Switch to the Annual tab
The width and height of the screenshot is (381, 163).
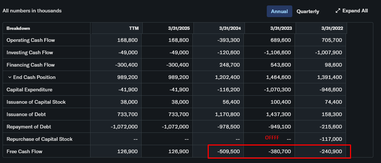[x=280, y=11]
